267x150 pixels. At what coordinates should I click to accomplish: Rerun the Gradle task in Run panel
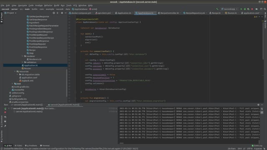tap(5, 108)
